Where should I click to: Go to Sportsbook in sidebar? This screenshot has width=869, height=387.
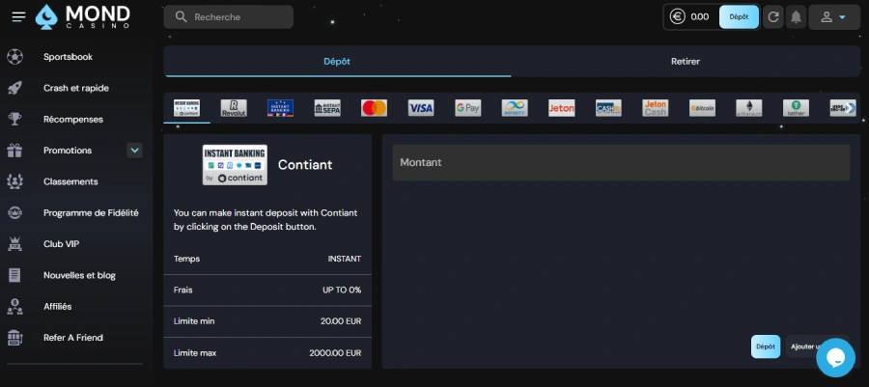click(68, 57)
